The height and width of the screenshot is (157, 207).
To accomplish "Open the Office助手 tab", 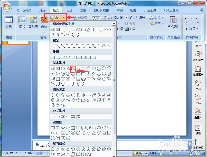I will click(x=24, y=10).
